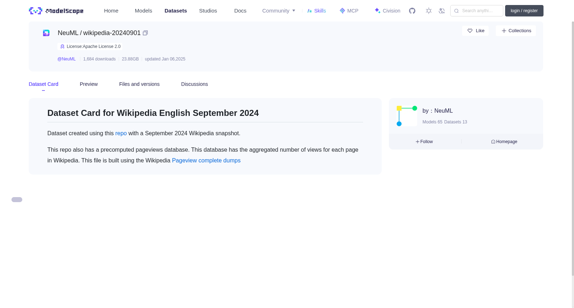Go to the Home menu item

[x=111, y=11]
